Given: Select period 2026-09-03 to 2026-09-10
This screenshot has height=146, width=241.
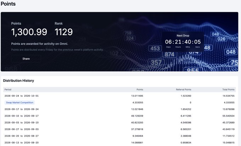Looking at the screenshot, I should point(22,123).
